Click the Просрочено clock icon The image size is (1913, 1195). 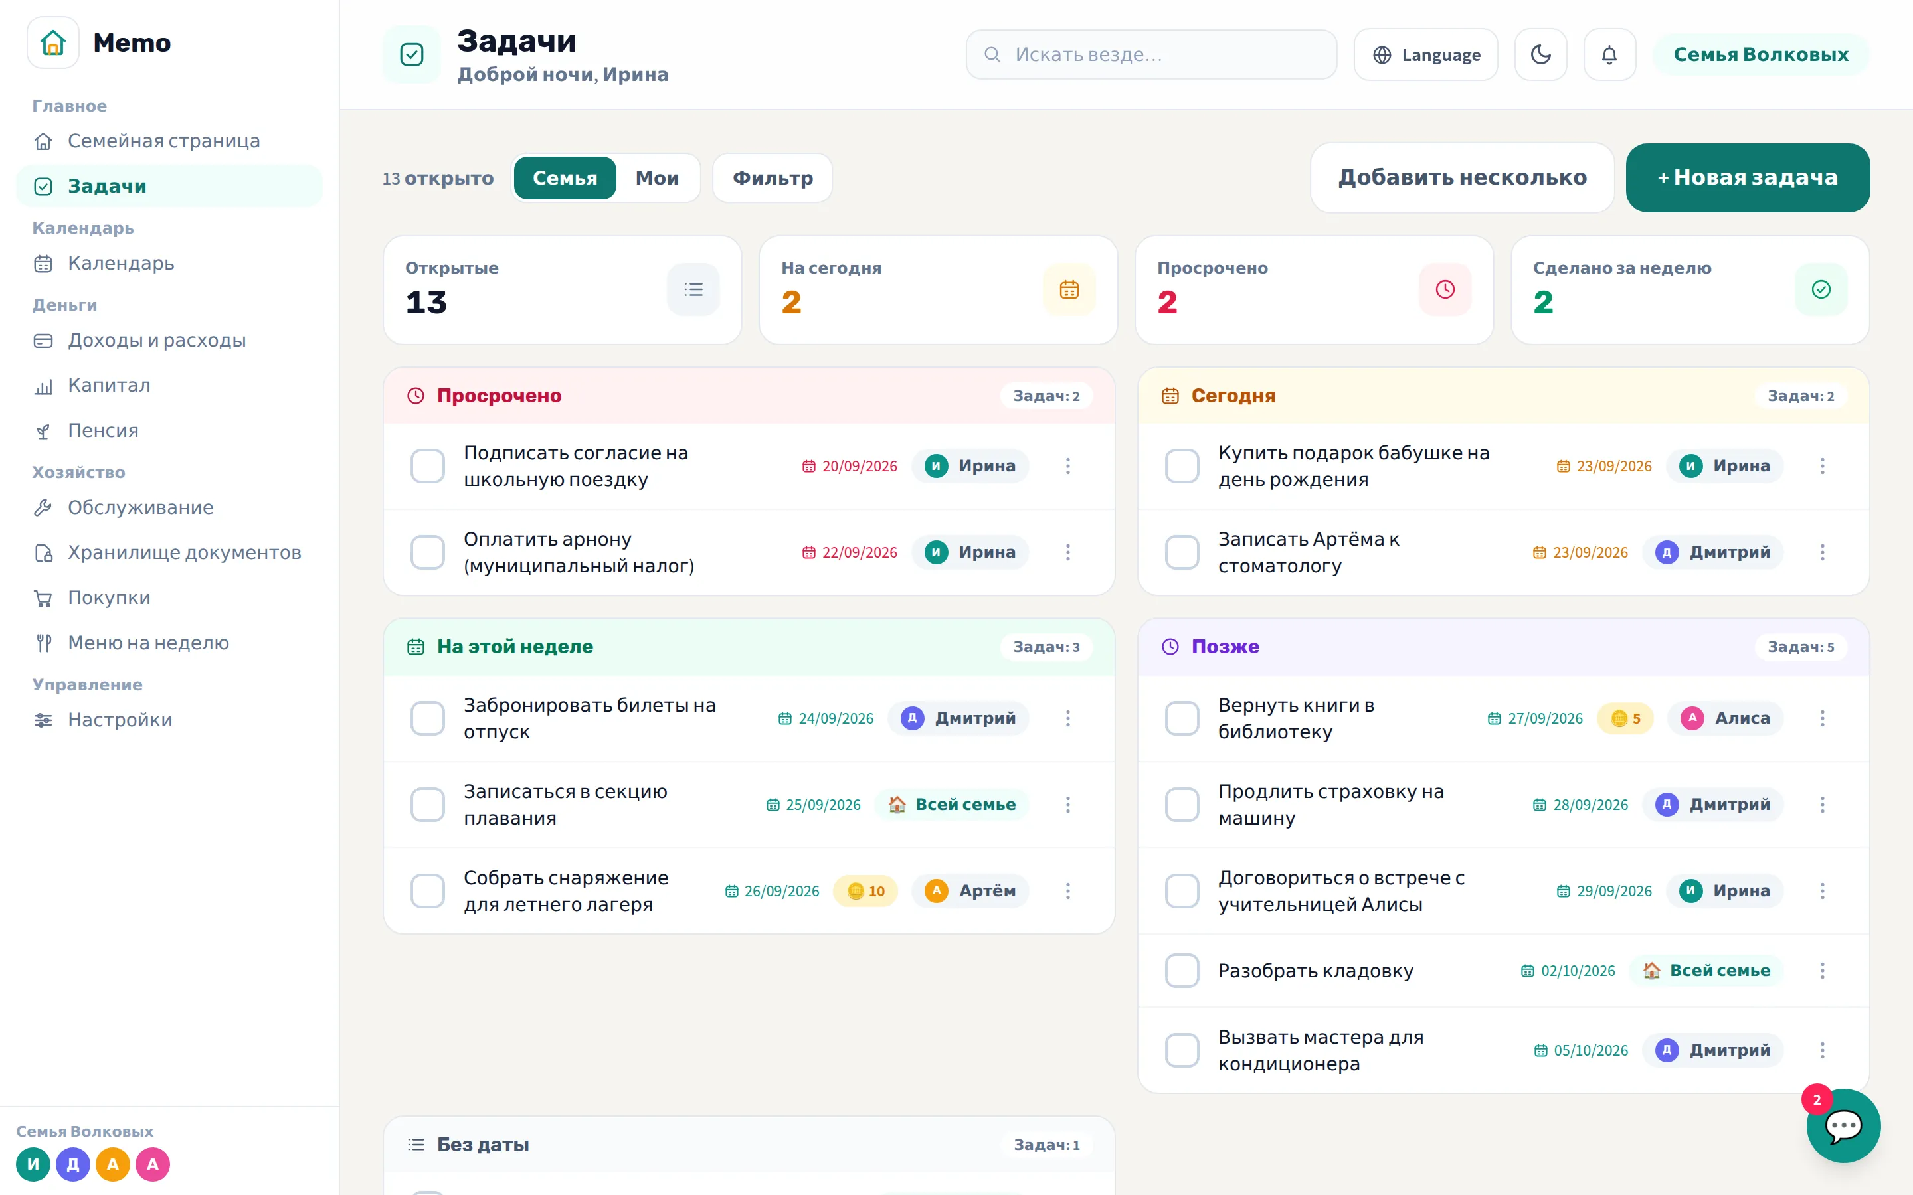click(1445, 289)
